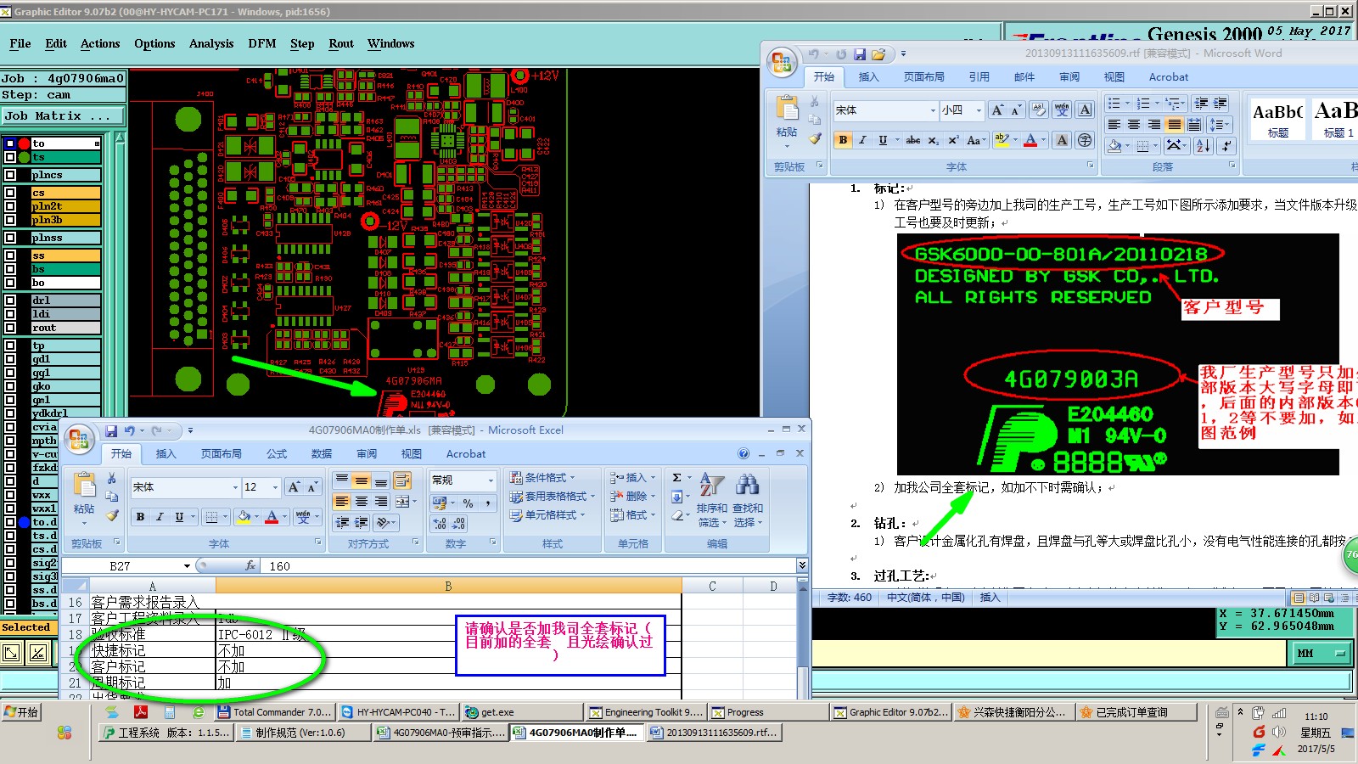This screenshot has height=764, width=1358.
Task: Open the Excel font size dropdown
Action: pyautogui.click(x=275, y=487)
